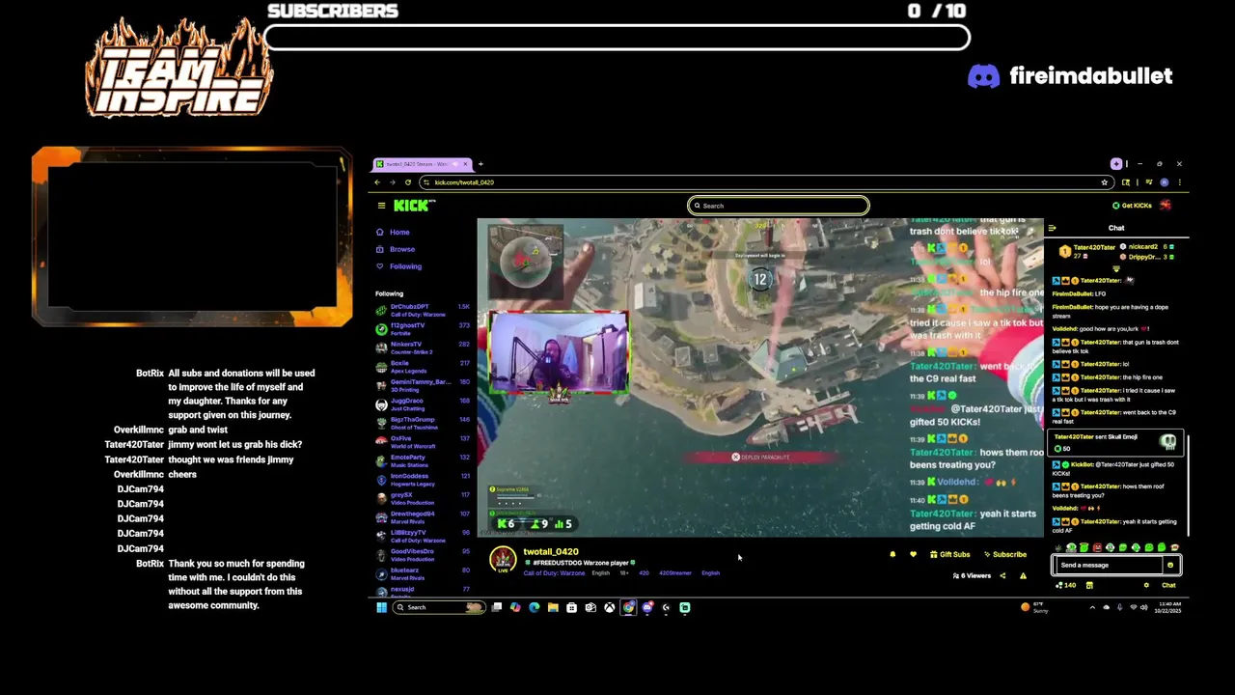Share the stream via share icon
Viewport: 1235px width, 695px height.
(1002, 576)
